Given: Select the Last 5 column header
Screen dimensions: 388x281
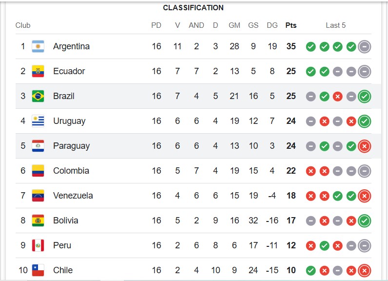Looking at the screenshot, I should (x=335, y=25).
